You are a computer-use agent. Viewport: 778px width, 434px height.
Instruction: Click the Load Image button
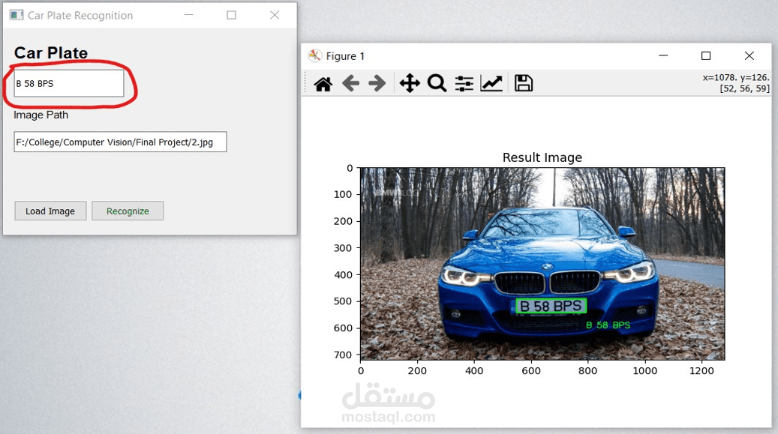(50, 211)
